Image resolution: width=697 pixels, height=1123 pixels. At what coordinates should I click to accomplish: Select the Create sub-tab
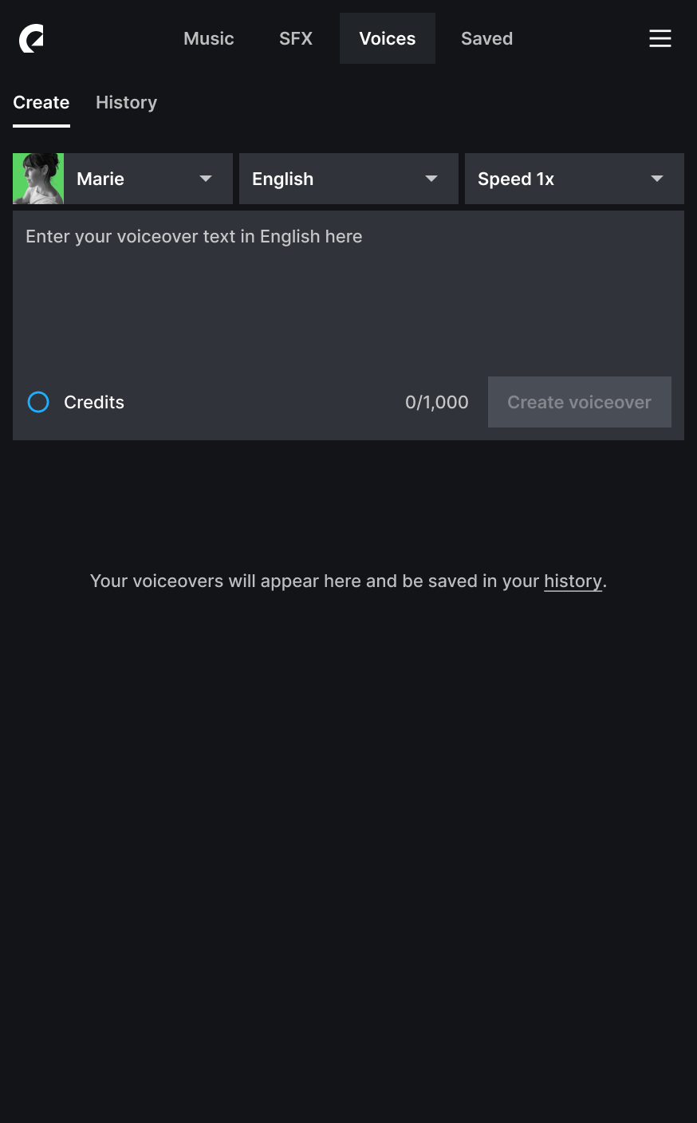point(41,102)
